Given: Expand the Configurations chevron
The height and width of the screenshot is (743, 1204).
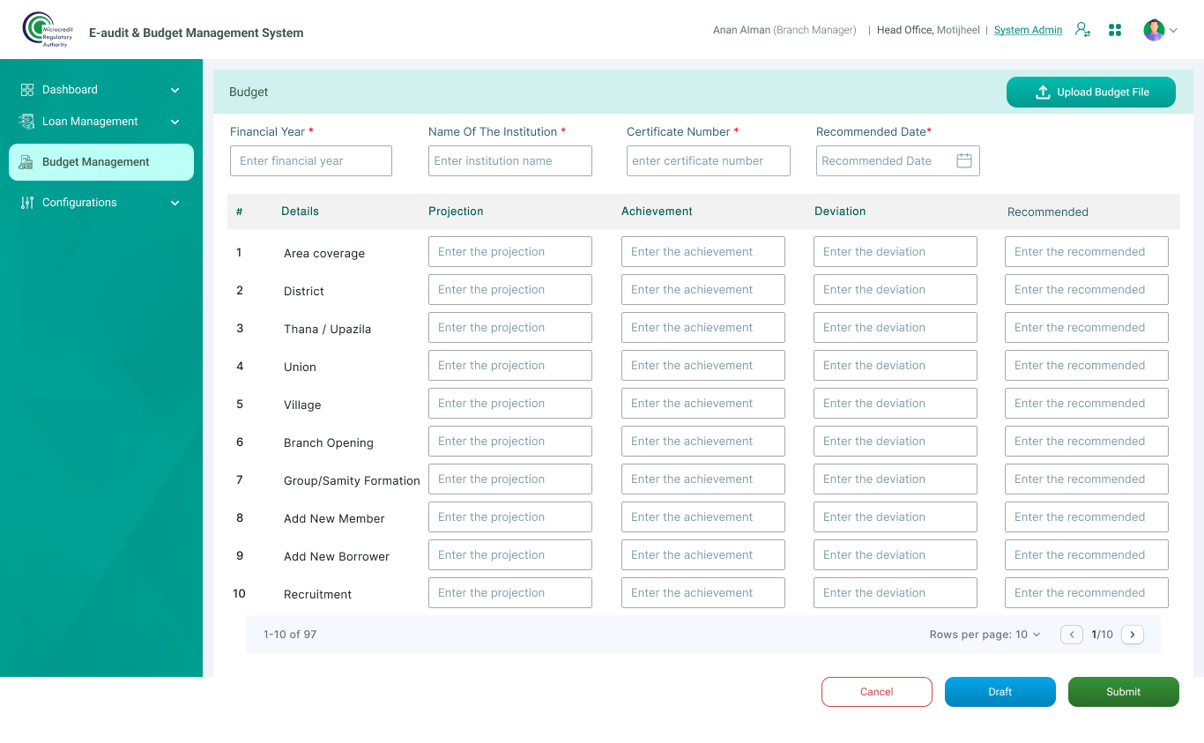Looking at the screenshot, I should pos(175,203).
